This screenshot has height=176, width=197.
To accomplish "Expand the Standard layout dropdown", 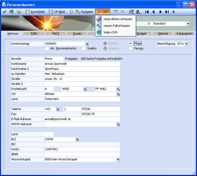I will click(188, 24).
